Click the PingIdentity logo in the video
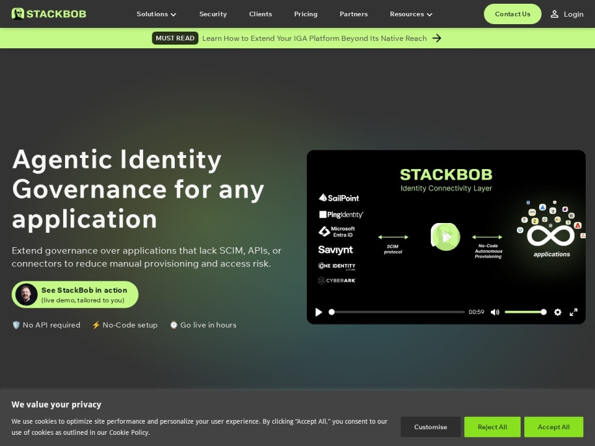595x446 pixels. pos(341,215)
